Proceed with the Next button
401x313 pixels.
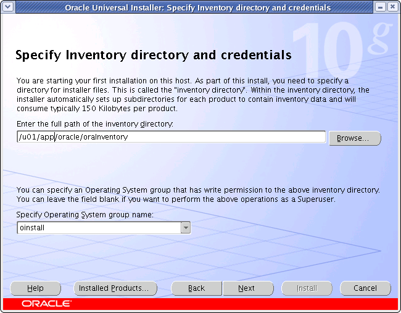[248, 288]
